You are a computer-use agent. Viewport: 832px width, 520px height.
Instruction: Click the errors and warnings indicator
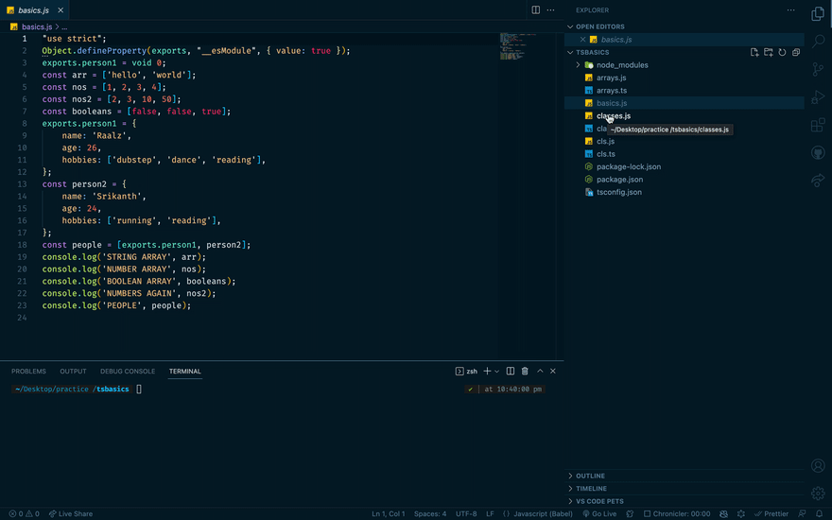(24, 513)
